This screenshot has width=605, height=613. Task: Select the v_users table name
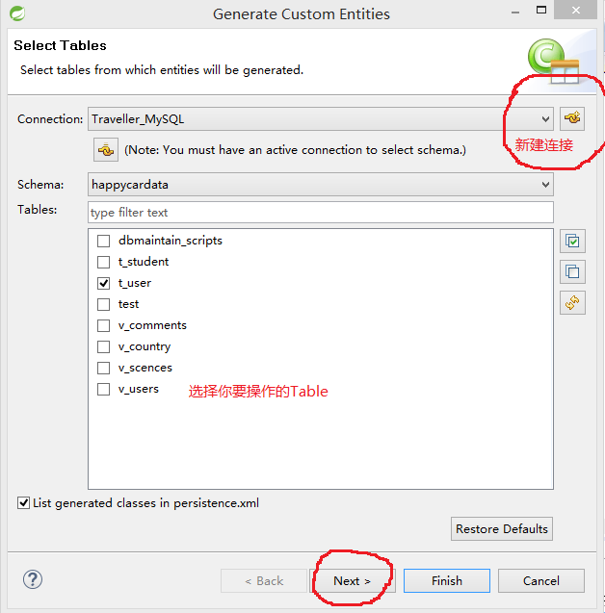[139, 389]
